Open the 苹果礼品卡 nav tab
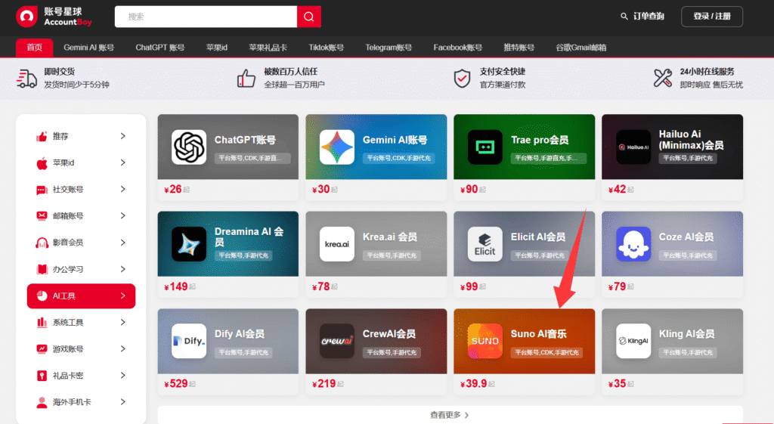Viewport: 774px width, 424px height. click(268, 48)
